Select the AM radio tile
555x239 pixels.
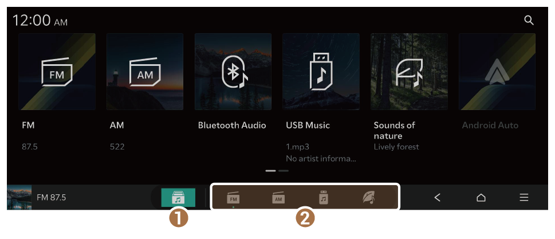[x=145, y=72]
